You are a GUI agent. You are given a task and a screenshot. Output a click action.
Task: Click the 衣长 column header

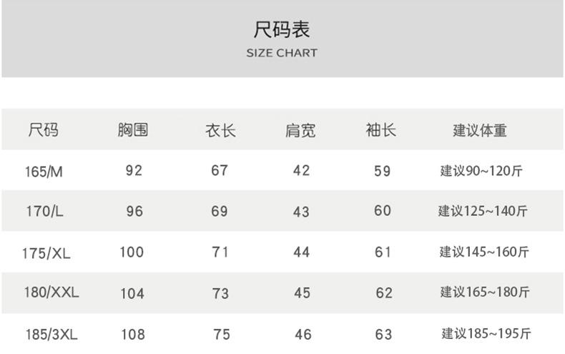pos(220,131)
